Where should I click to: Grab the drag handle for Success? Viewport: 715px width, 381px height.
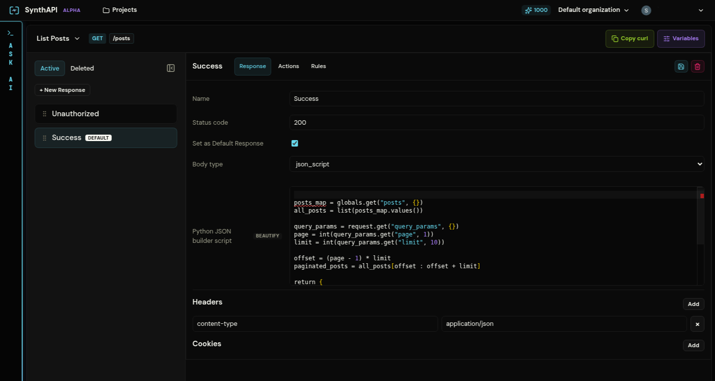pyautogui.click(x=45, y=138)
